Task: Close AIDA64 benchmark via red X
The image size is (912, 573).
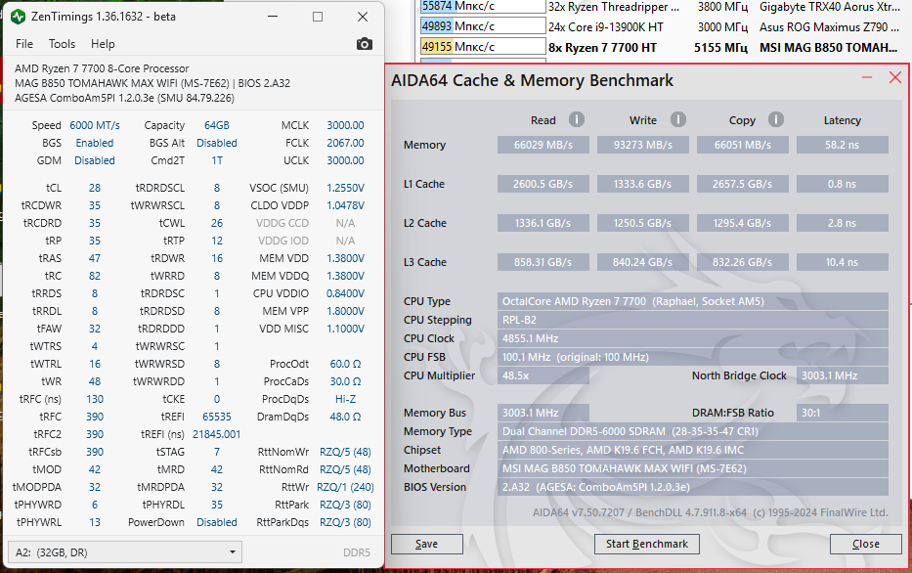Action: tap(895, 77)
